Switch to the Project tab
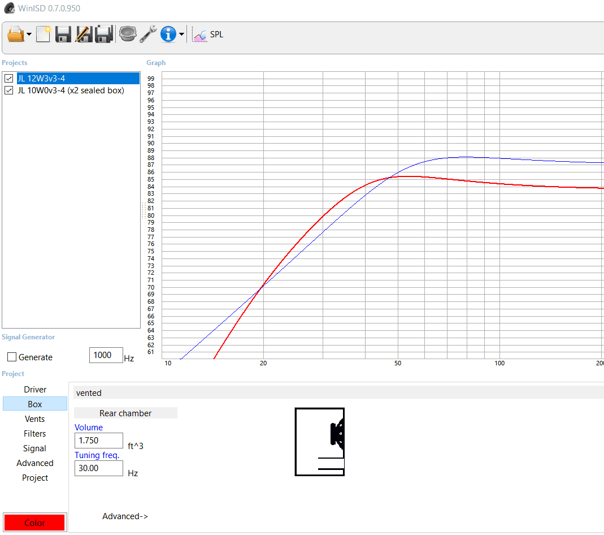Viewport: 604px width, 535px height. tap(35, 477)
